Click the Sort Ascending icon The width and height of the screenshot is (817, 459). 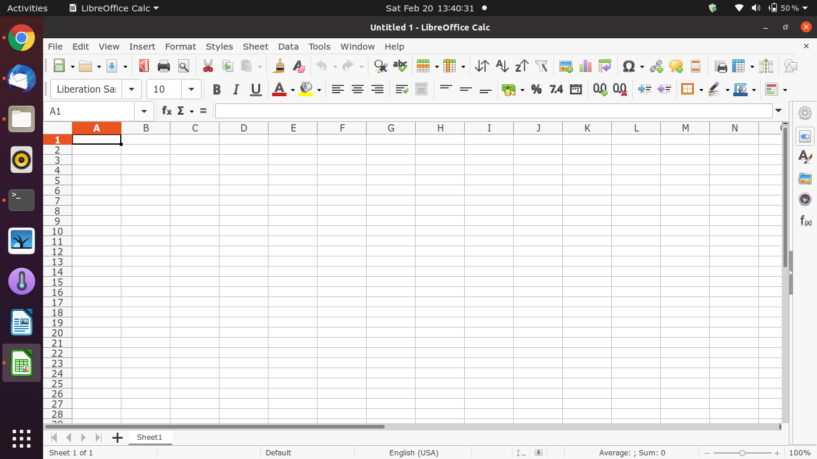click(502, 66)
